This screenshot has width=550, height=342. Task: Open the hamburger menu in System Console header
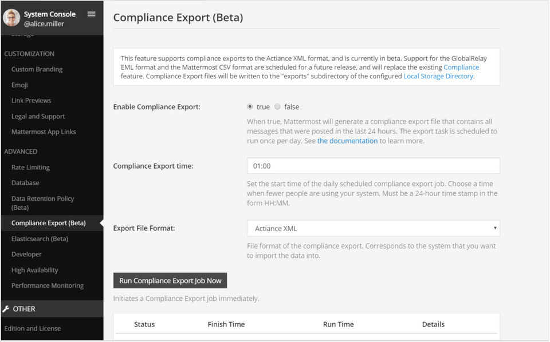click(91, 14)
